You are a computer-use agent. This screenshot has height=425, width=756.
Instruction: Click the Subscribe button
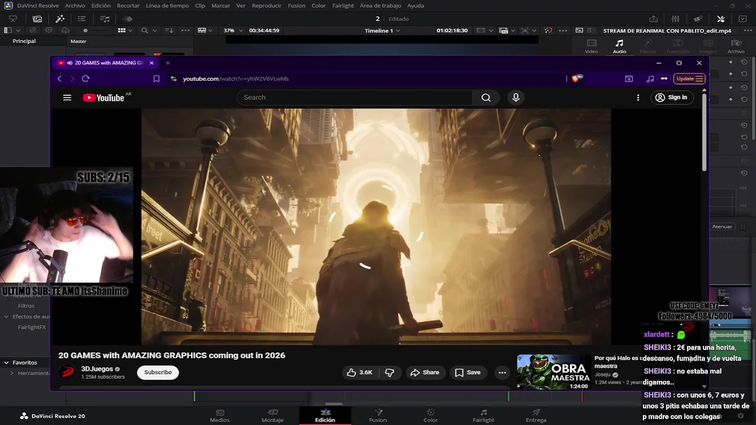158,372
